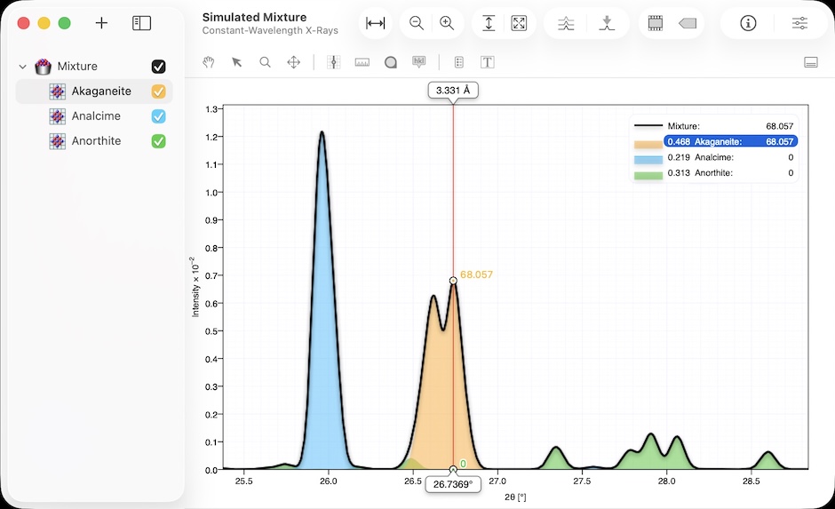This screenshot has width=835, height=509.
Task: Collapse the Mixture tree group
Action: [x=23, y=67]
